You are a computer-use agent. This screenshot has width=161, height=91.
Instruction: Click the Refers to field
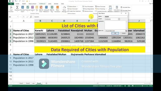pyautogui.click(x=115, y=31)
